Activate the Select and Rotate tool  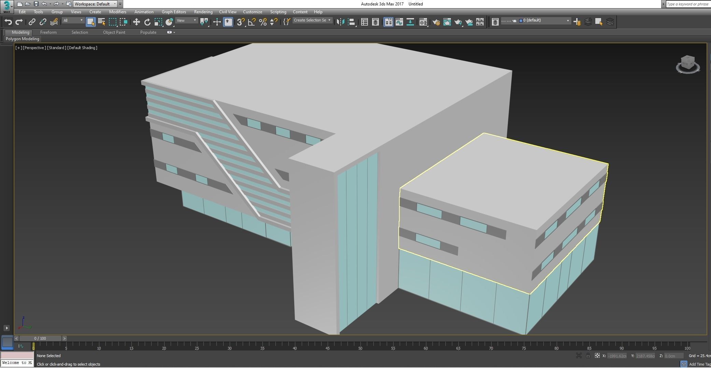tap(147, 22)
